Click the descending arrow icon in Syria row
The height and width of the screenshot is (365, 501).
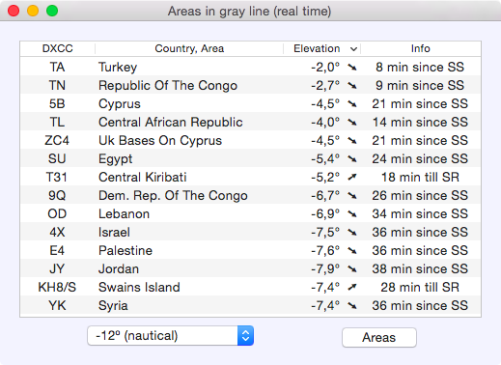[352, 306]
